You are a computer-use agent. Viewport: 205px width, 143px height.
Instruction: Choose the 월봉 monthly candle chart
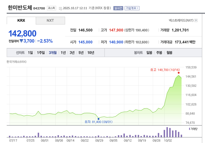tap(169, 53)
